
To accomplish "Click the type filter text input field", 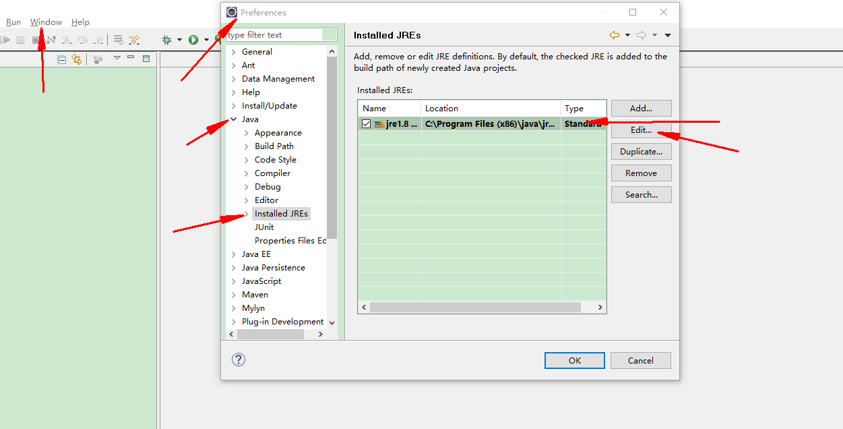I will coord(280,34).
